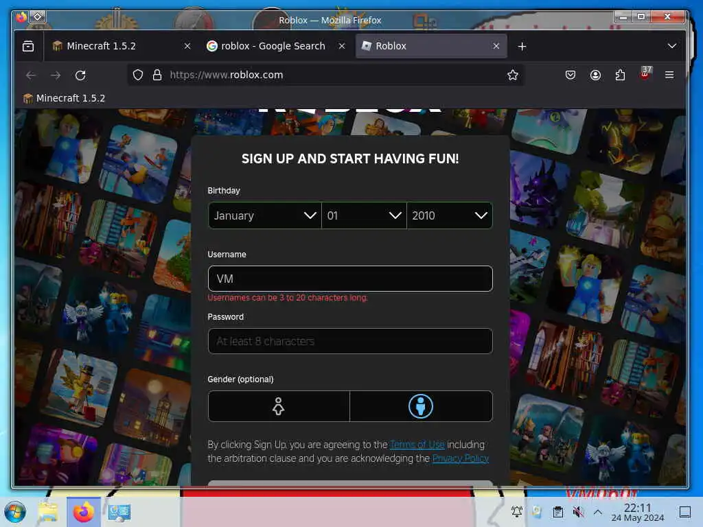Open the clock showing 22:11
703x527 pixels.
(638, 512)
